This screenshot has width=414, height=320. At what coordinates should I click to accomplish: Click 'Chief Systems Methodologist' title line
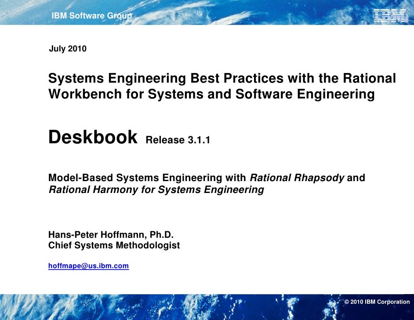[114, 245]
